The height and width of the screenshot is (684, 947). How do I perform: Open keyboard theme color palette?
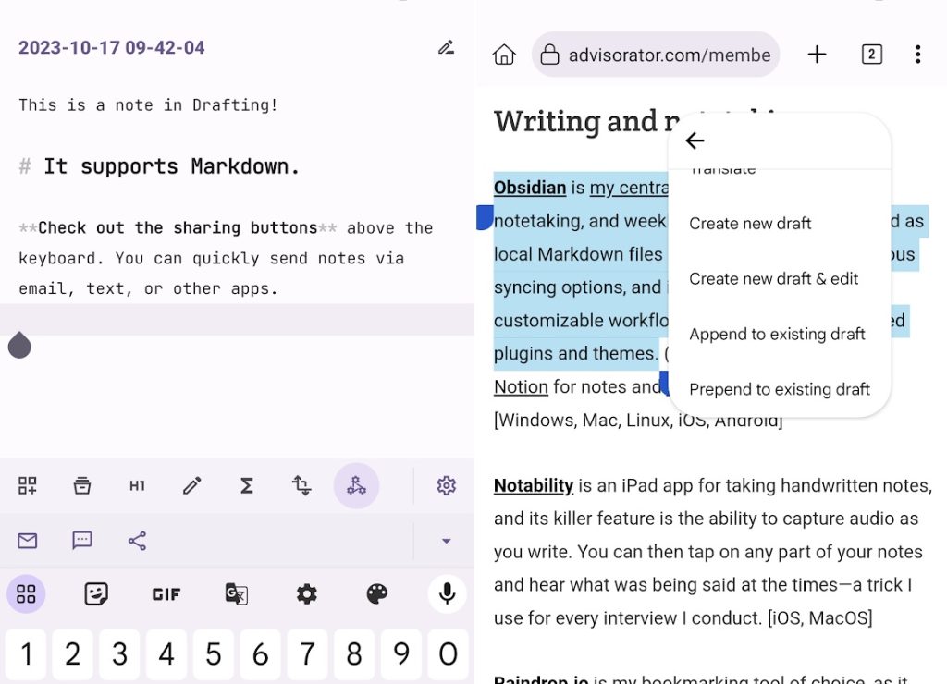[376, 593]
